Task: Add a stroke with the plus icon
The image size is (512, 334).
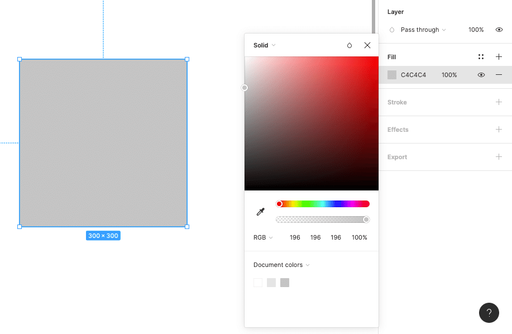Action: pyautogui.click(x=499, y=102)
